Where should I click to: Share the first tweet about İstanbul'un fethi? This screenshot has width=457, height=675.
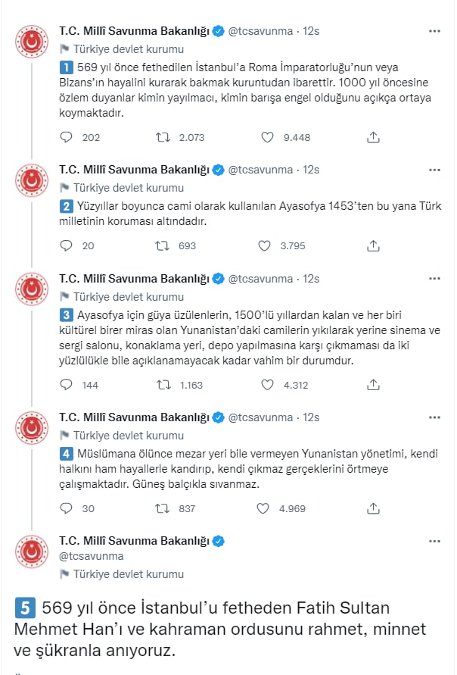[x=373, y=137]
